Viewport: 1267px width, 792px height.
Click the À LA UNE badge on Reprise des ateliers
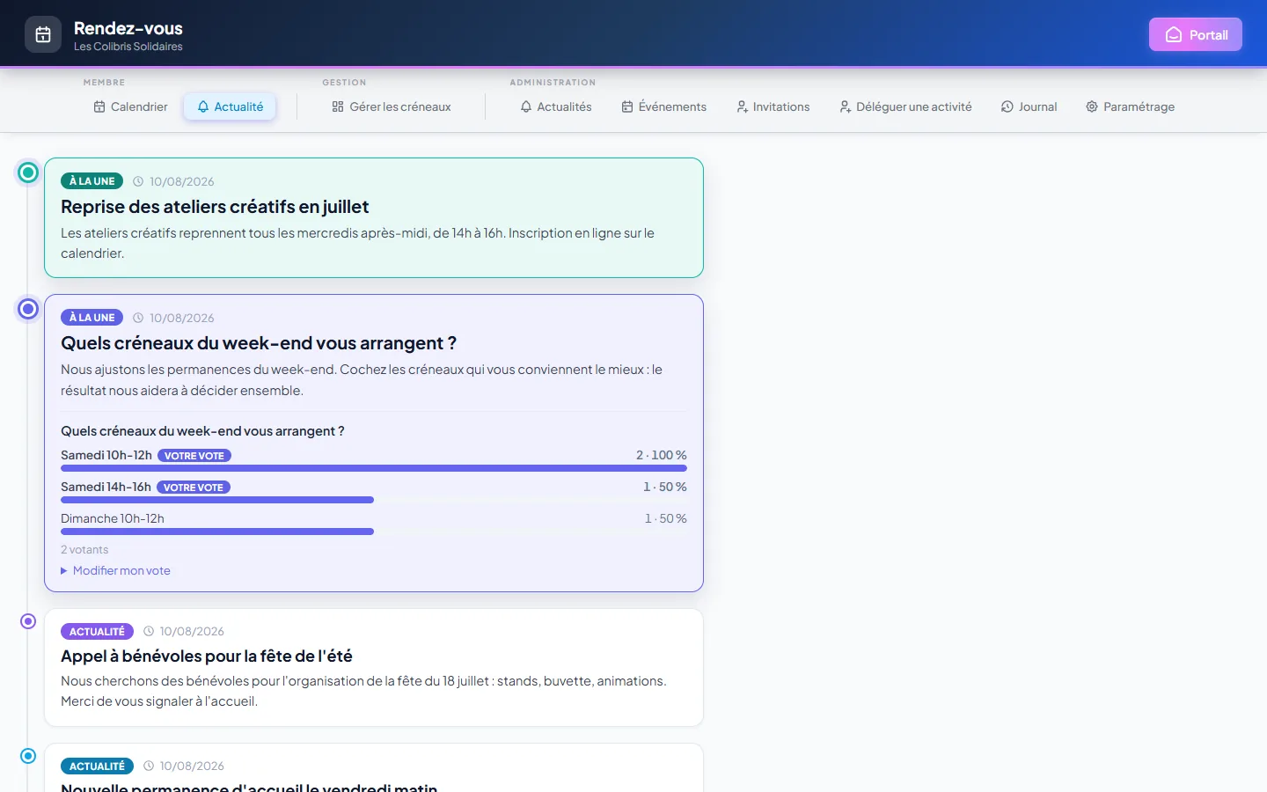pos(92,181)
